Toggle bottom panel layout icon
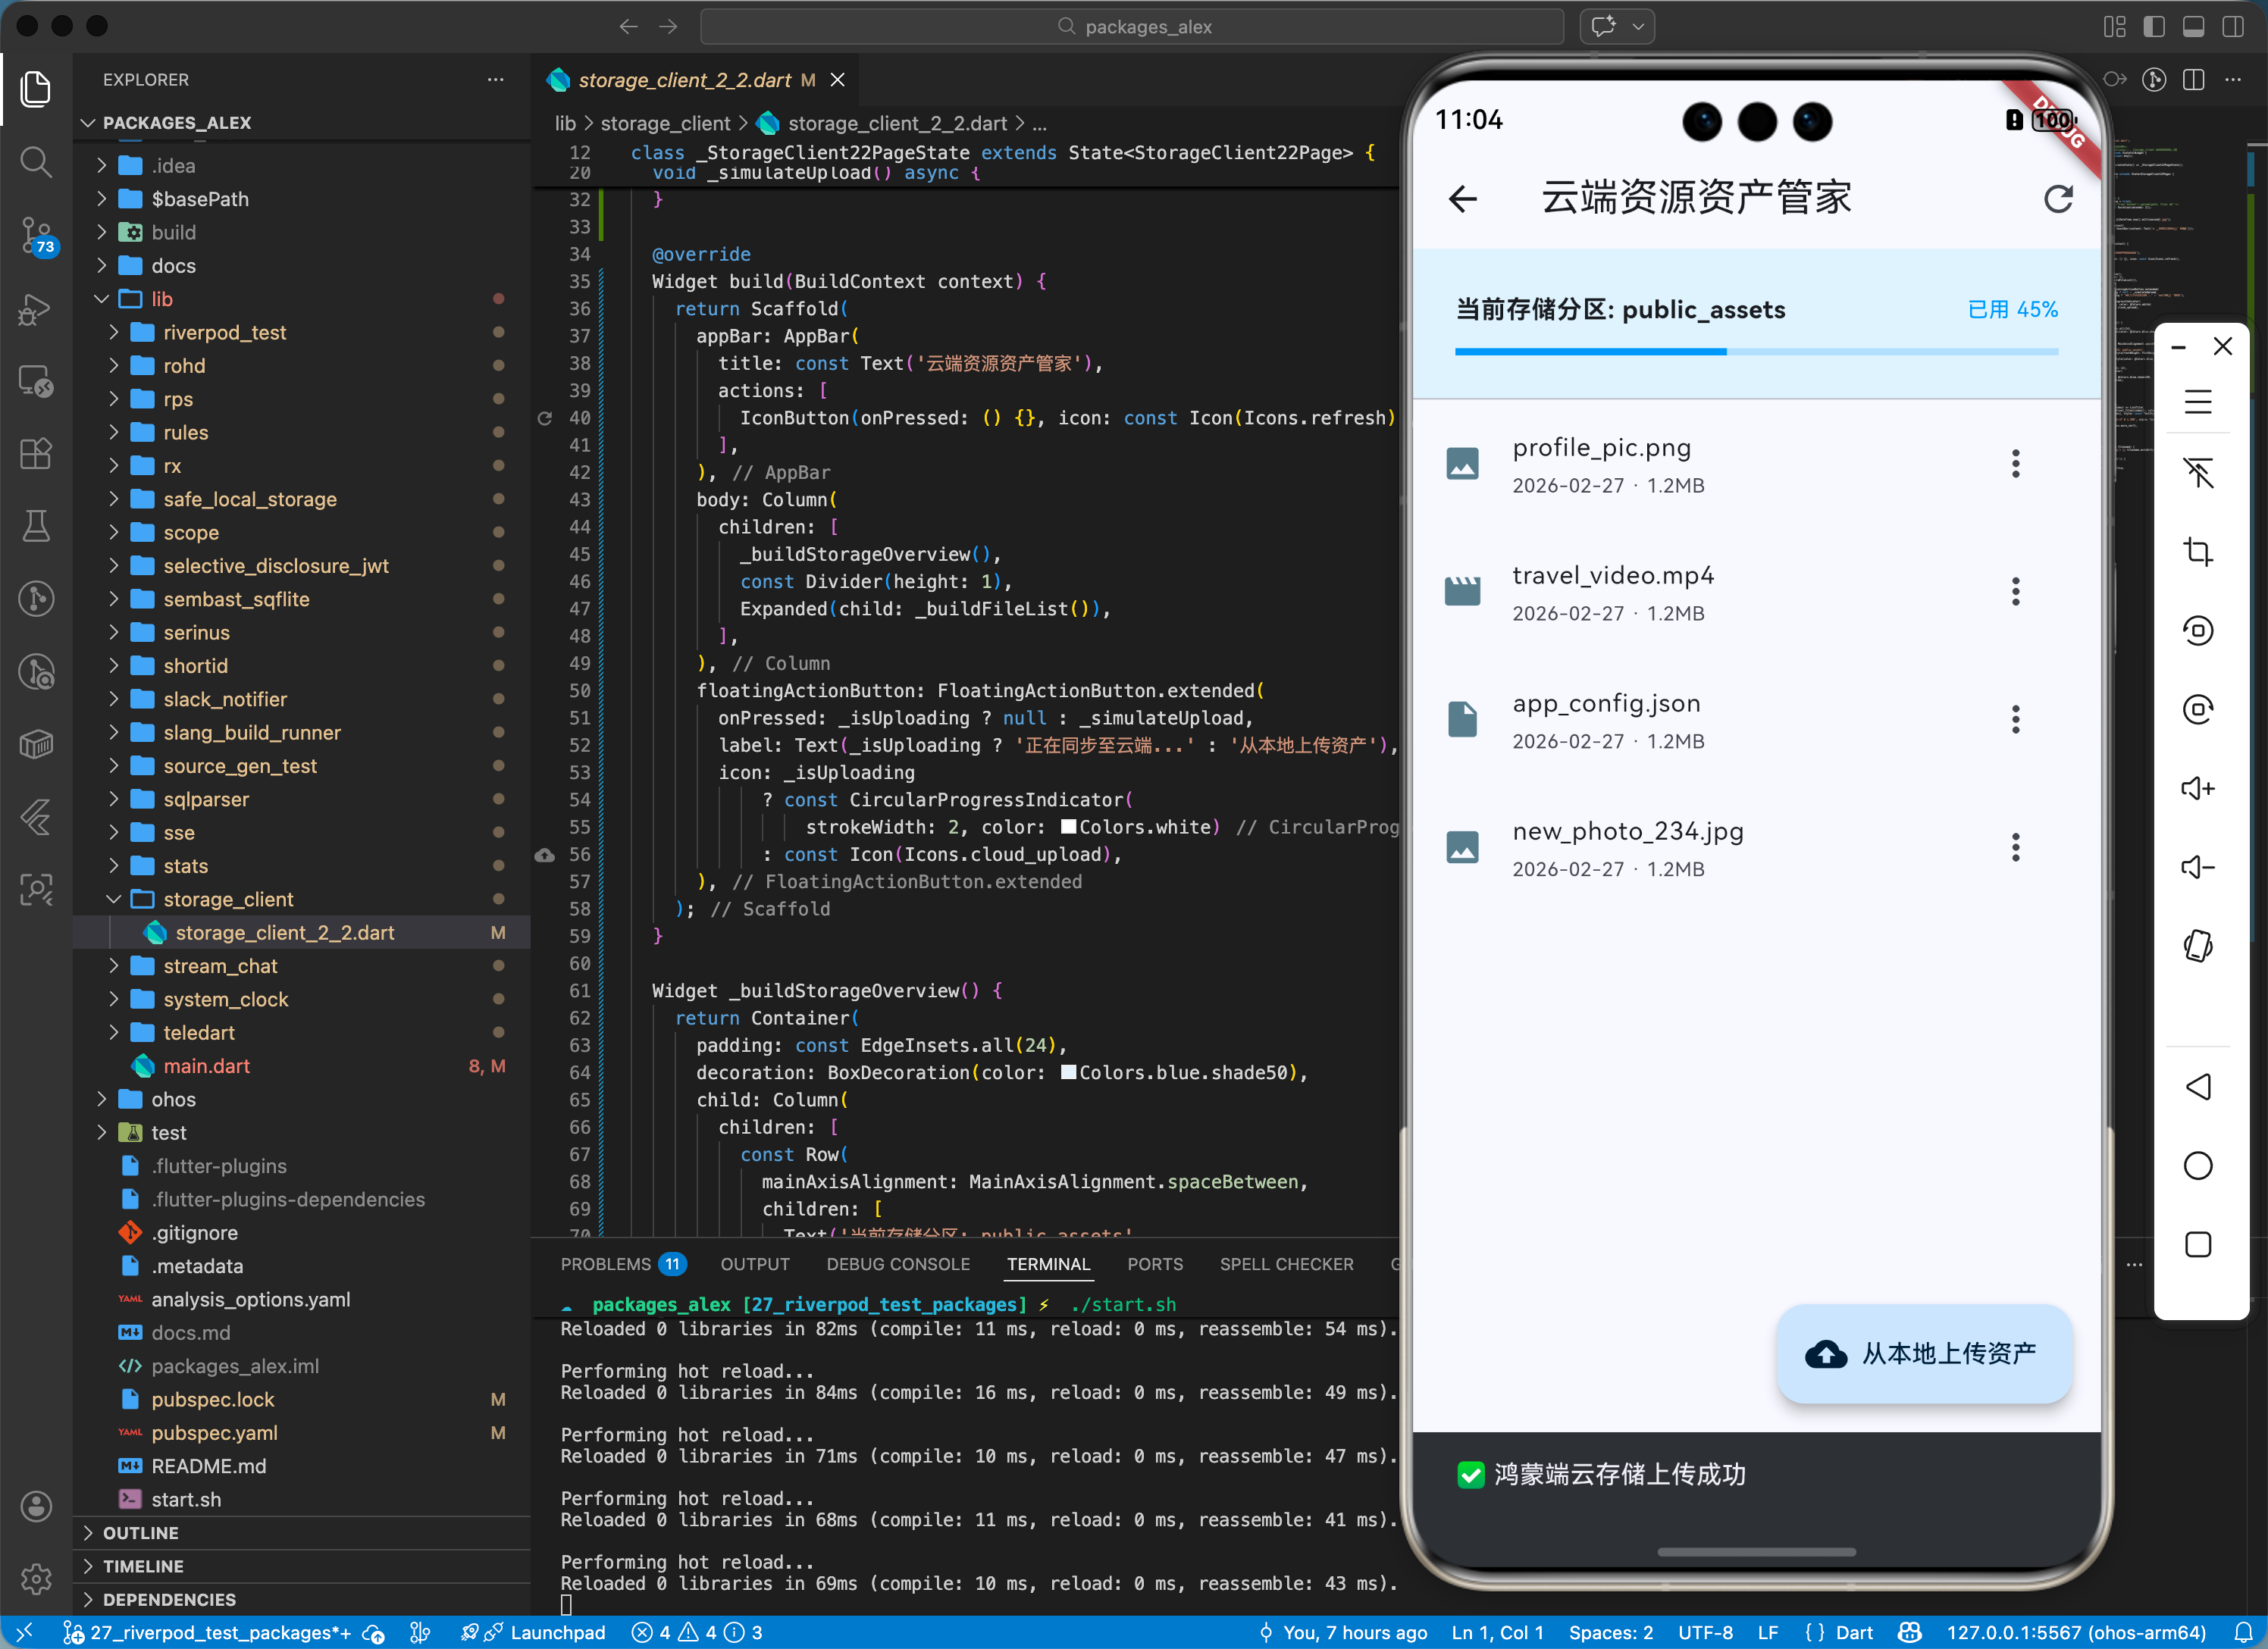2268x1649 pixels. (x=2193, y=27)
